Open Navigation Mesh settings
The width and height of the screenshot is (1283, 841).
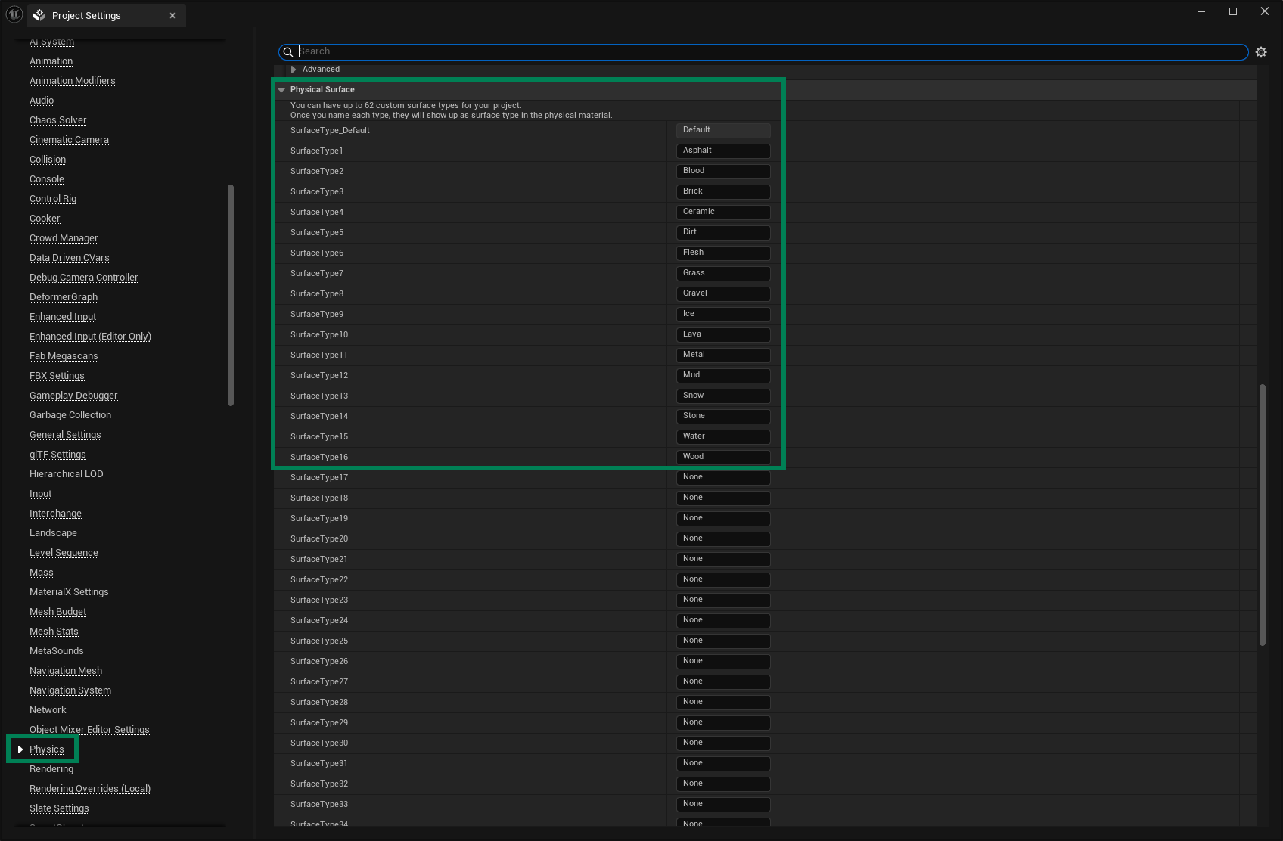pos(66,671)
